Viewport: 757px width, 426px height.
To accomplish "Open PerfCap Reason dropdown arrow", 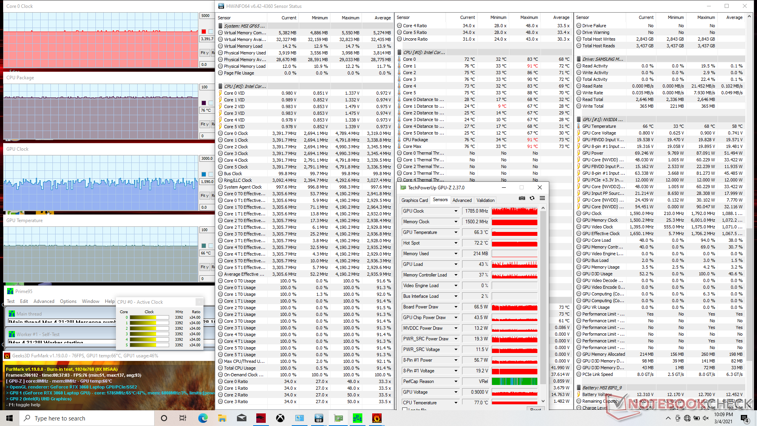I will tap(456, 381).
